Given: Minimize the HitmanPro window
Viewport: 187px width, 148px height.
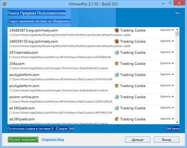Looking at the screenshot, I should click(x=163, y=4).
